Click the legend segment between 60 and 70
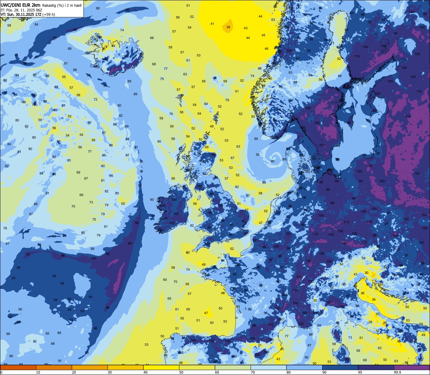Viewport: 430px width, 375px height. tap(233, 368)
